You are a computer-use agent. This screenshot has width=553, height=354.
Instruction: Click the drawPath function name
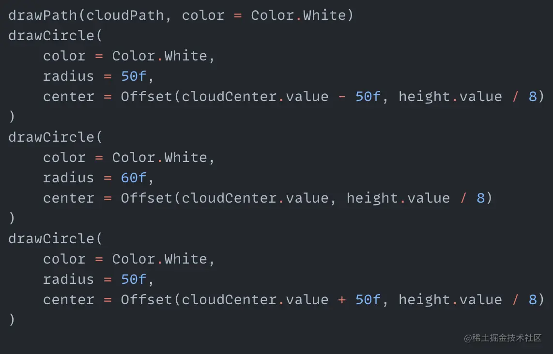point(43,15)
